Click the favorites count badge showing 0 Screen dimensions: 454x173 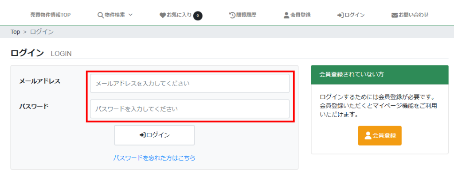198,15
